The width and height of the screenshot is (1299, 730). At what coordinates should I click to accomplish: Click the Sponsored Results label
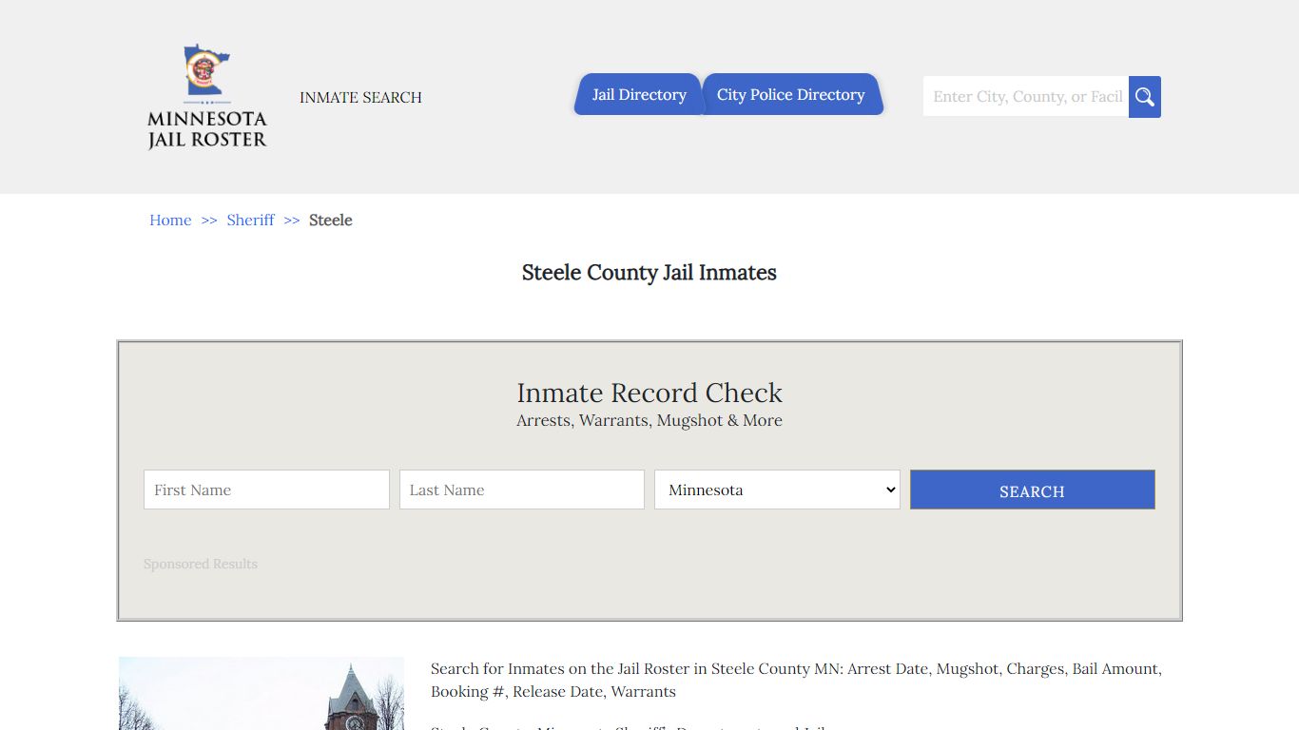click(x=201, y=564)
